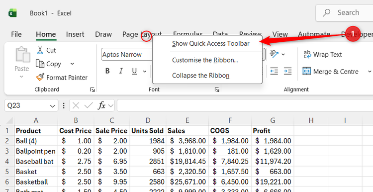Activate the Format Painter brush
The image size is (373, 192).
click(40, 77)
